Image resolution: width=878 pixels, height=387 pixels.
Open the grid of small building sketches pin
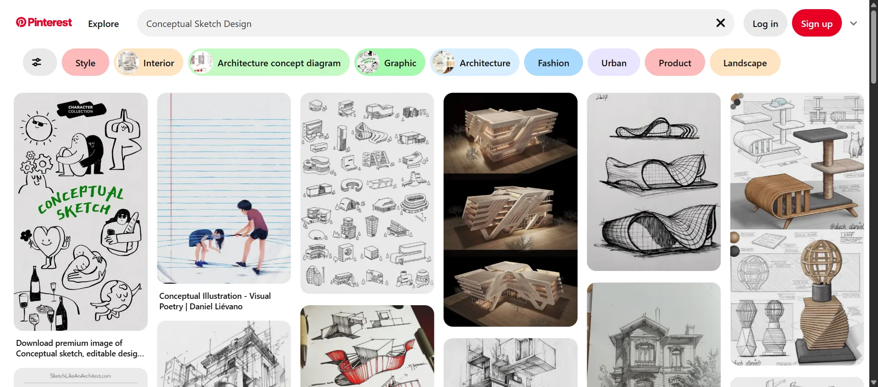(367, 193)
